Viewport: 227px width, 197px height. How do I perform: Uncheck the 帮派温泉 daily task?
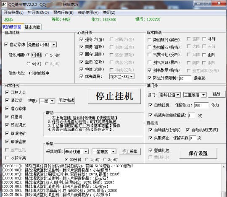(x=7, y=141)
